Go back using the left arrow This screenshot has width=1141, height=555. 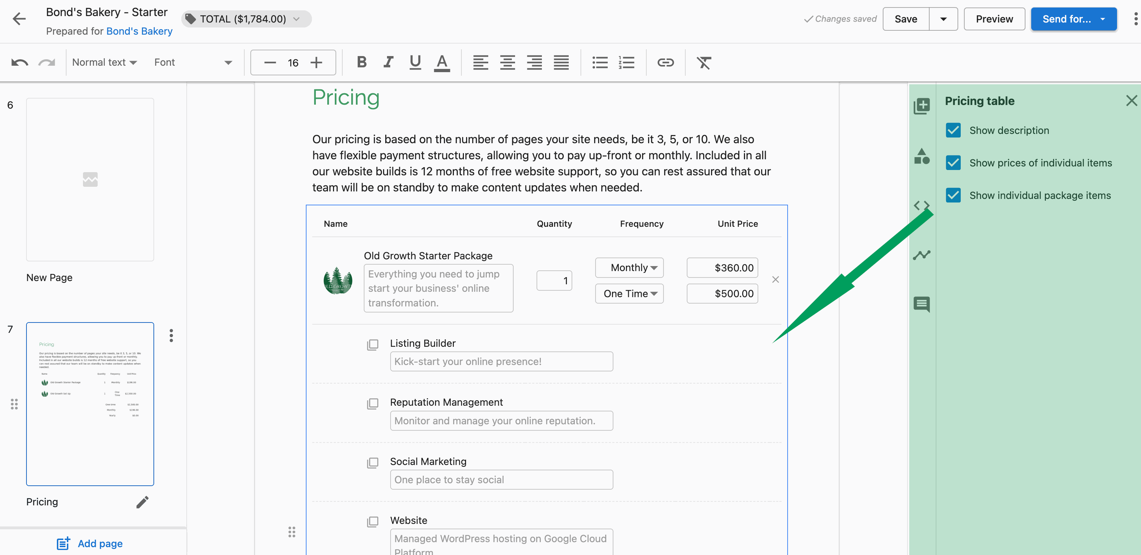19,19
